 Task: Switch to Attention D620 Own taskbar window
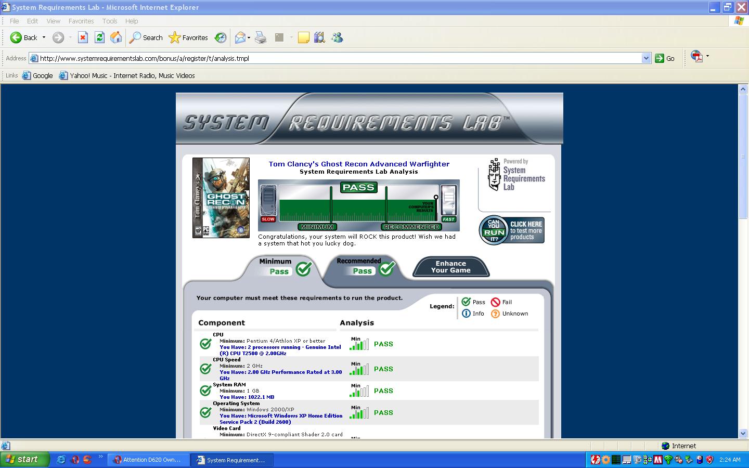coord(148,460)
